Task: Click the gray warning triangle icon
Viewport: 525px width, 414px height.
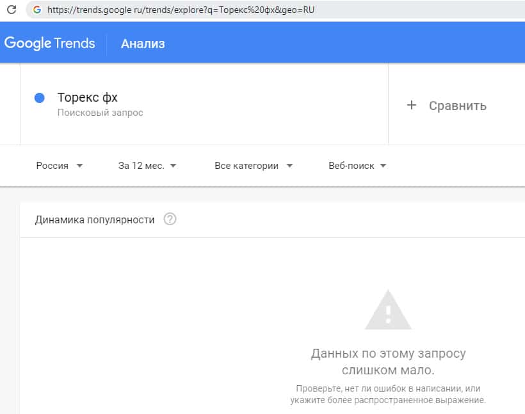Action: pos(388,310)
